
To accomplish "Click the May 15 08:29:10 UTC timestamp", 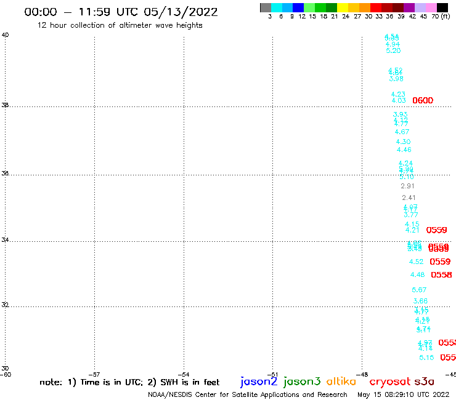I will tap(403, 394).
